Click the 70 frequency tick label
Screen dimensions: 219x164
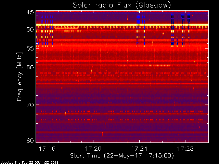pos(30,105)
